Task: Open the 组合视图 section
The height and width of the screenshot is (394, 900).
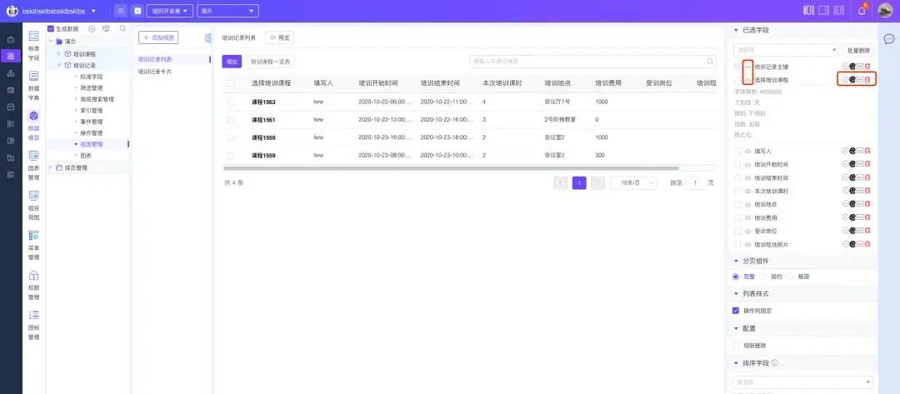Action: tap(34, 205)
